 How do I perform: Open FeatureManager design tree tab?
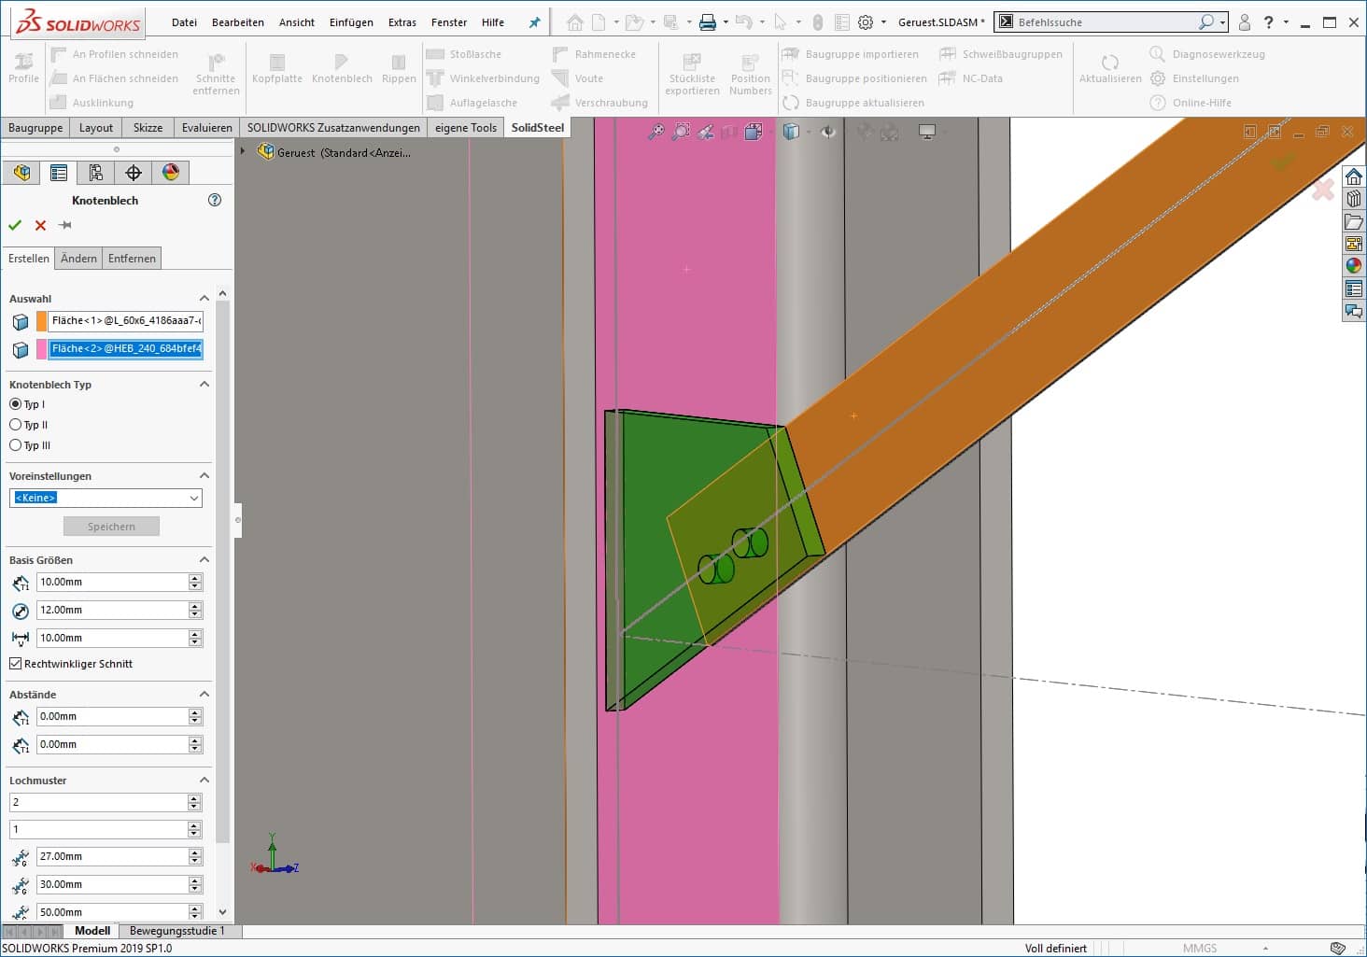point(21,173)
